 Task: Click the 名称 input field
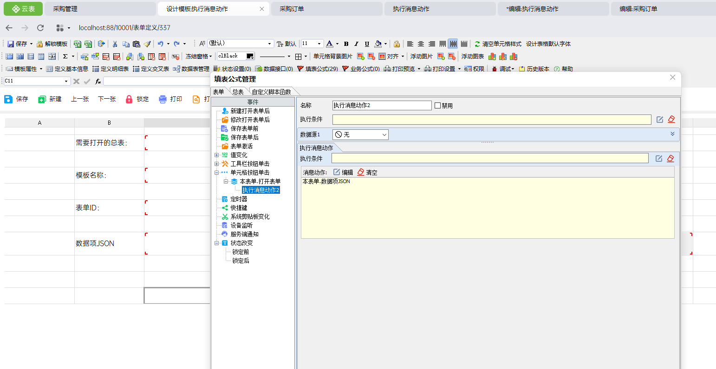tap(382, 106)
